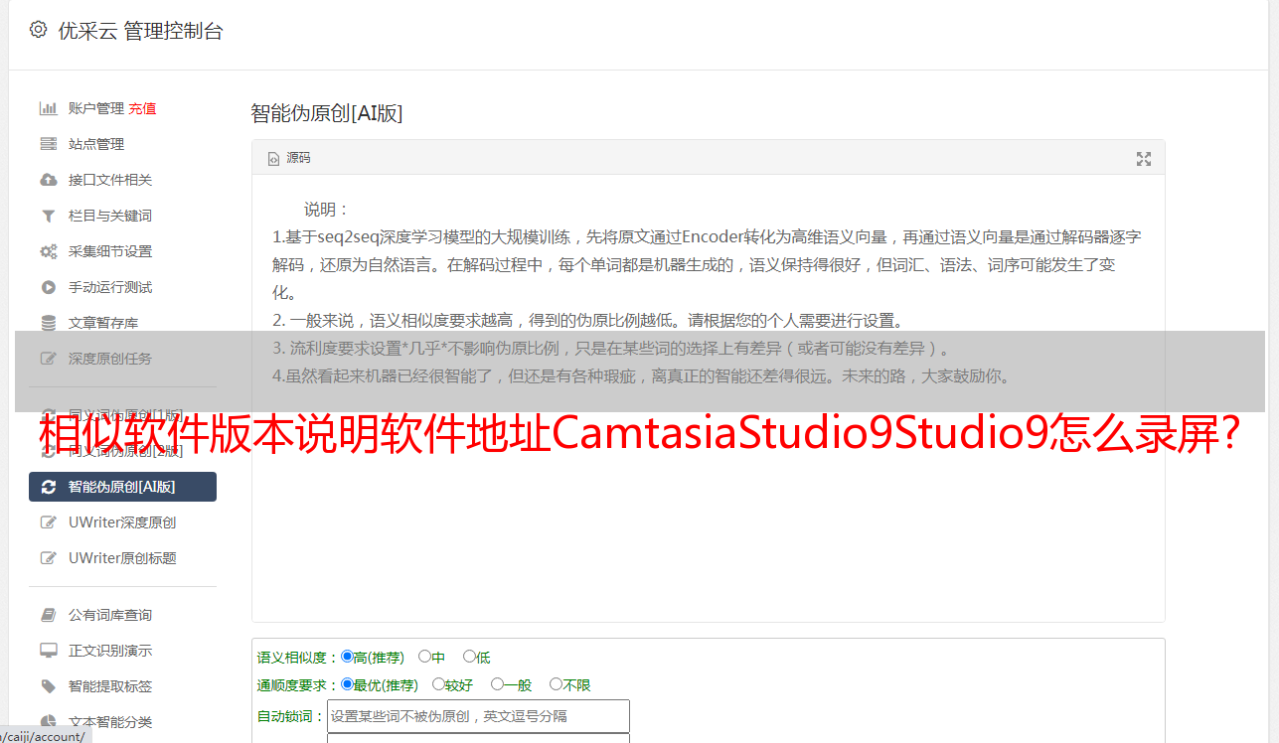Click the paragraph starting 1.基于seq2seq

[x=707, y=265]
